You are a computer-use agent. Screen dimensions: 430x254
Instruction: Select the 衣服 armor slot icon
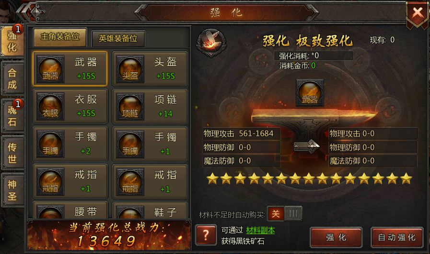[x=50, y=107]
